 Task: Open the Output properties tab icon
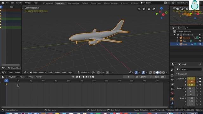click(x=172, y=80)
